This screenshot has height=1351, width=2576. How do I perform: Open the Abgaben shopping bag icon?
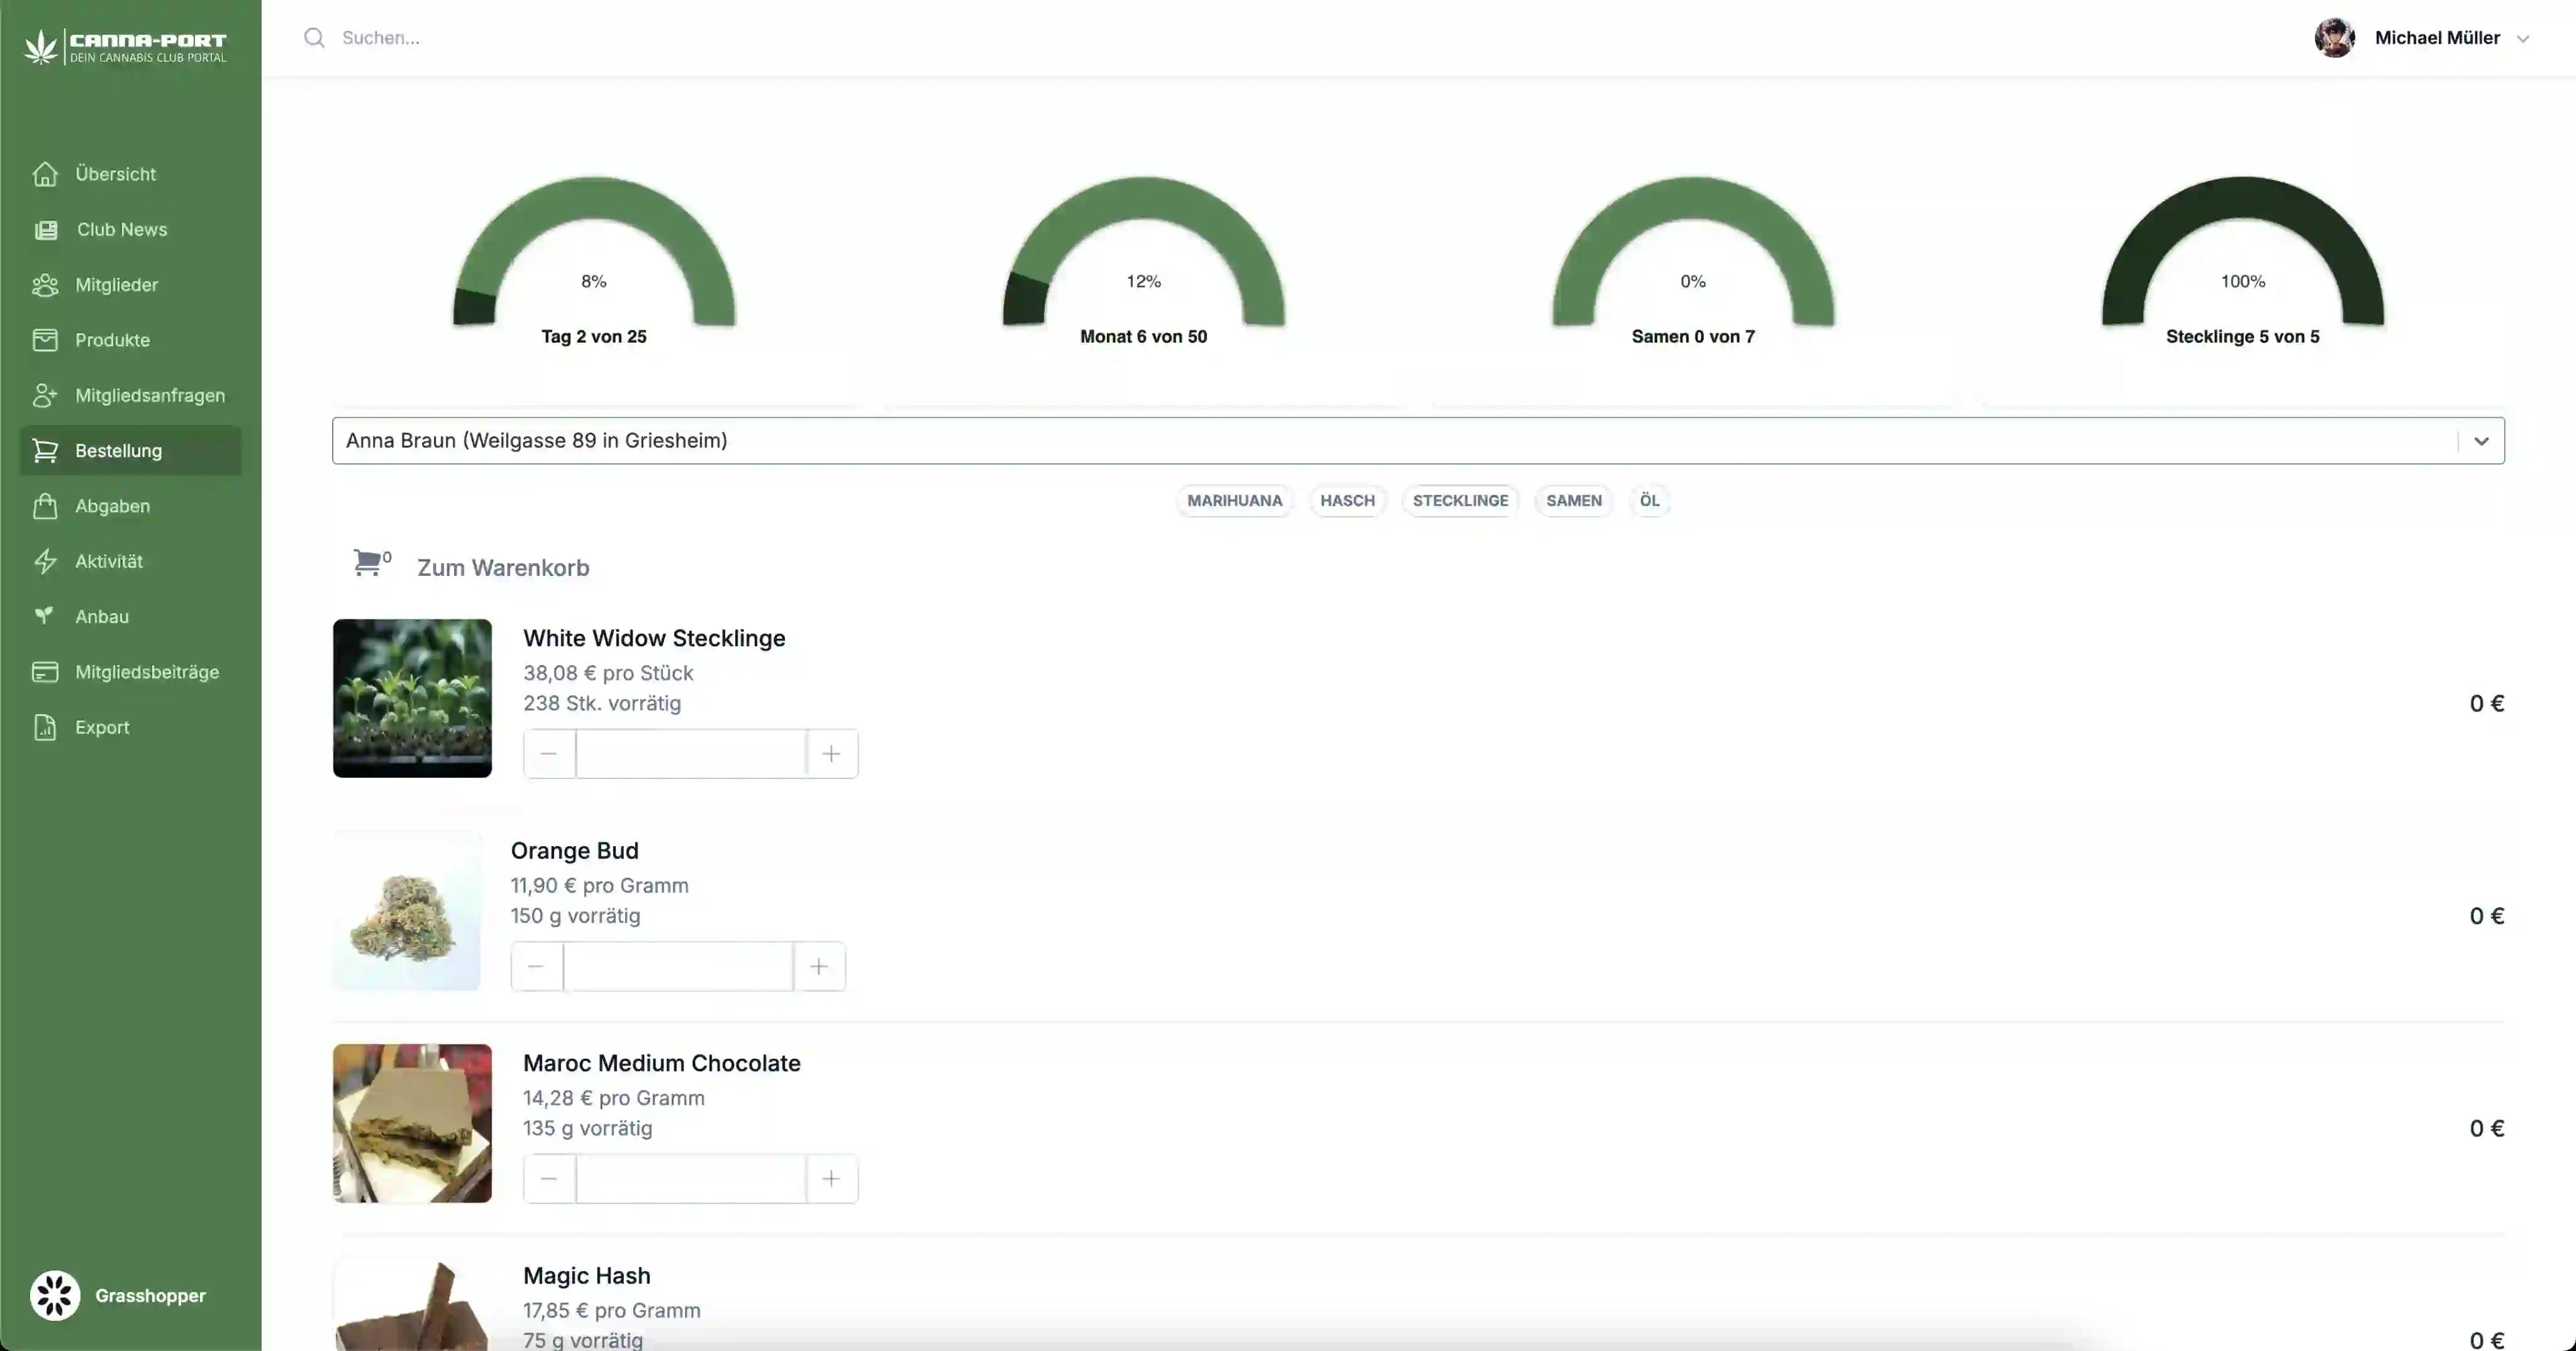click(x=45, y=506)
